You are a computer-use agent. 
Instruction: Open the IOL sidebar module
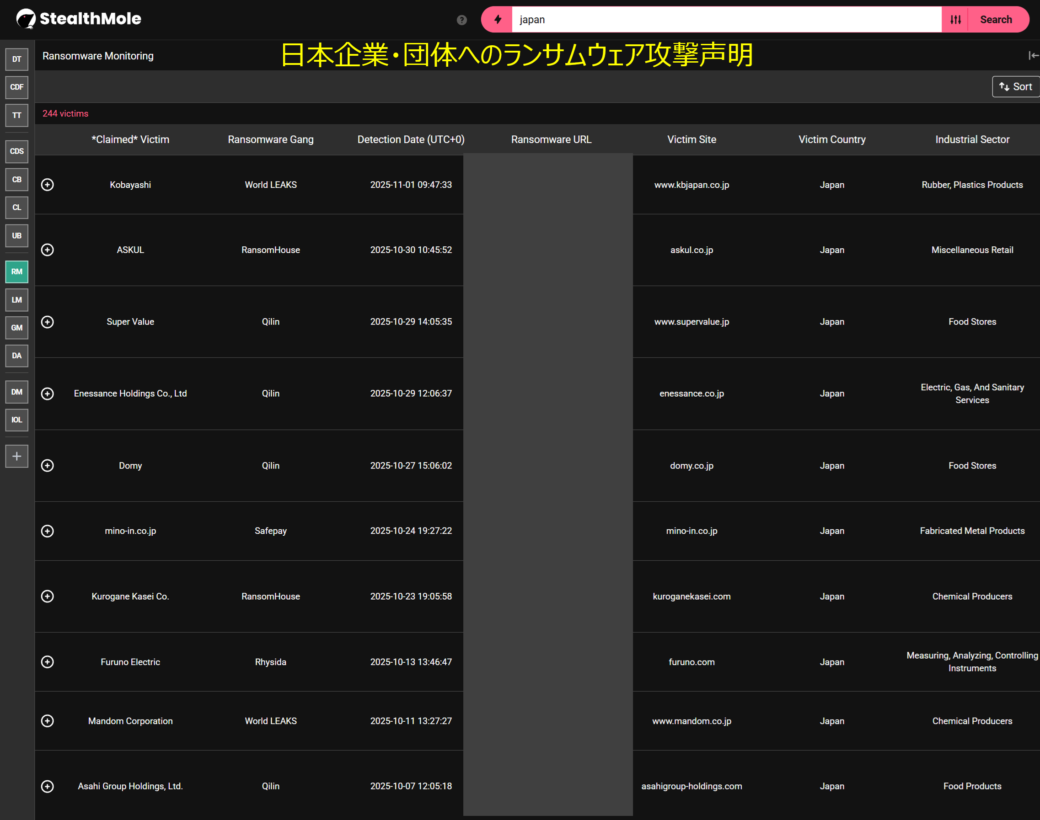17,420
